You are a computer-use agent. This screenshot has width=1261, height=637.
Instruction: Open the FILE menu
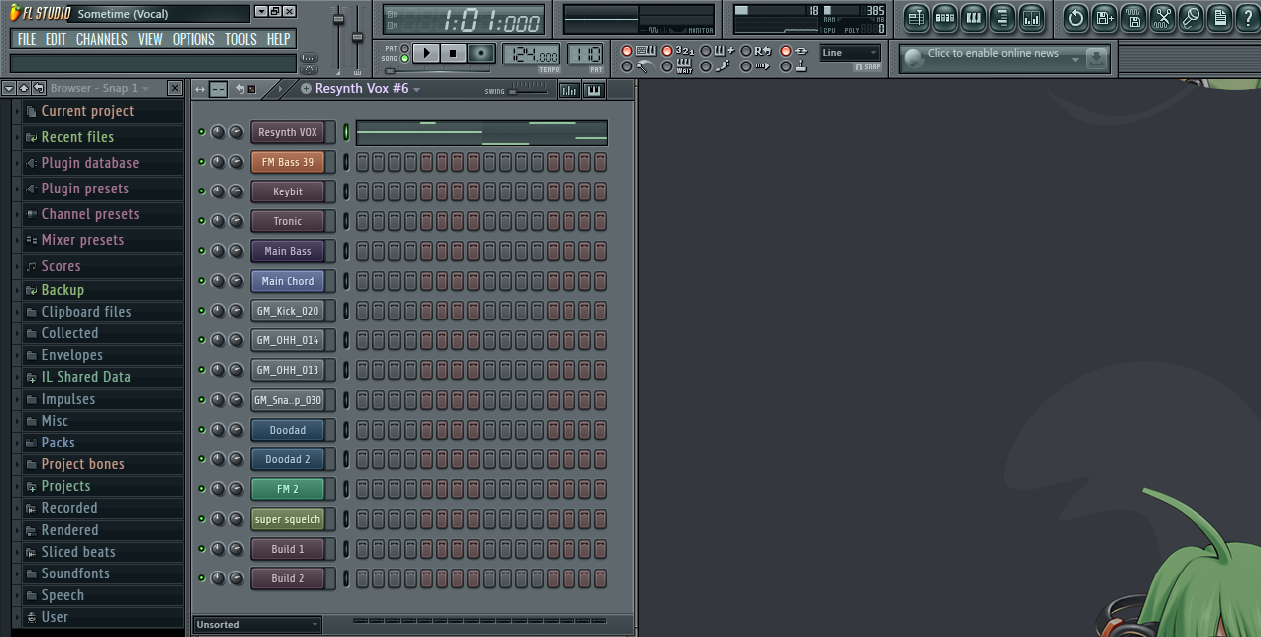tap(27, 39)
